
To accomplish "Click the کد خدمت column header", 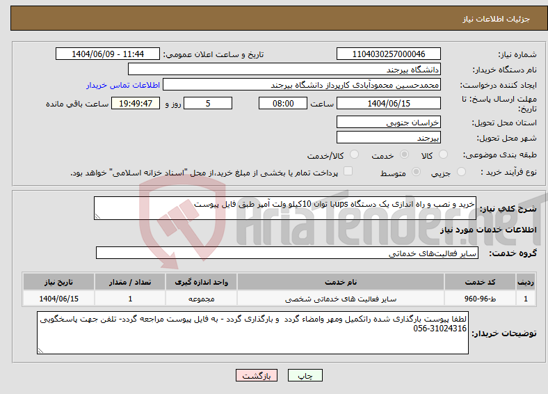I will point(481,282).
